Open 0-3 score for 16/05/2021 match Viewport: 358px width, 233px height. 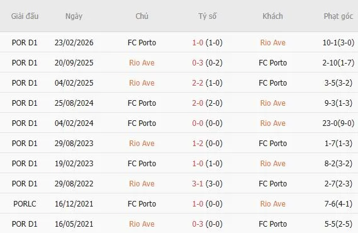(x=198, y=224)
